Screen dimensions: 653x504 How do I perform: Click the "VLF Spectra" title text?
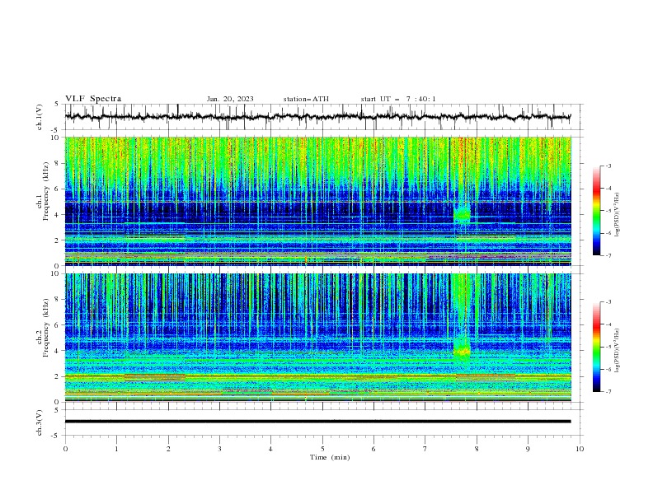click(93, 99)
